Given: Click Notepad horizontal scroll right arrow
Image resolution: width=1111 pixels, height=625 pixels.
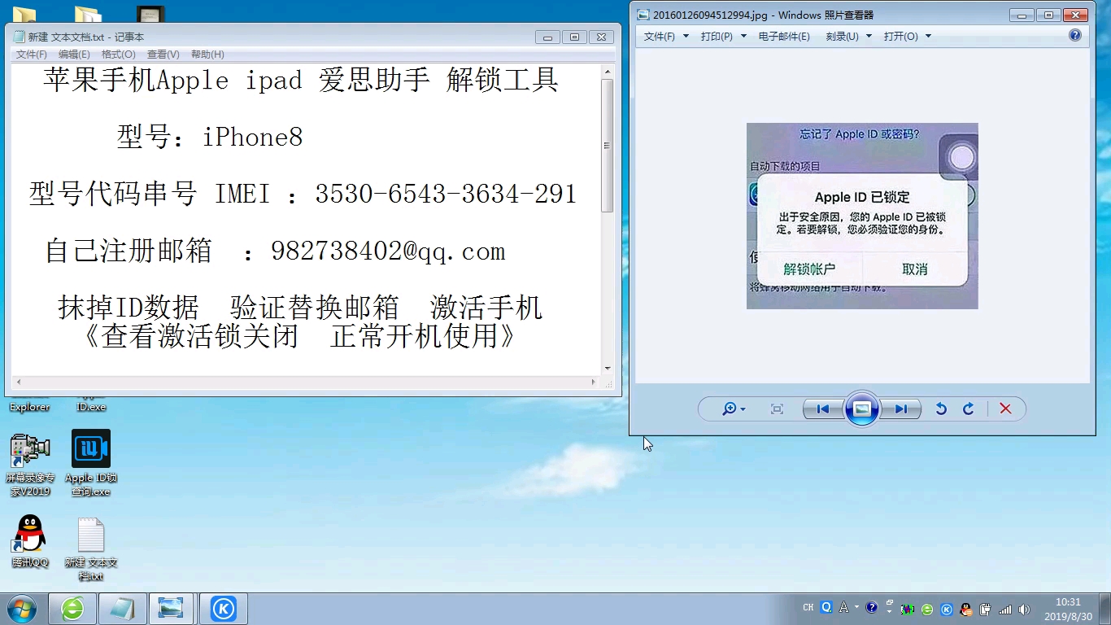Looking at the screenshot, I should [x=594, y=382].
